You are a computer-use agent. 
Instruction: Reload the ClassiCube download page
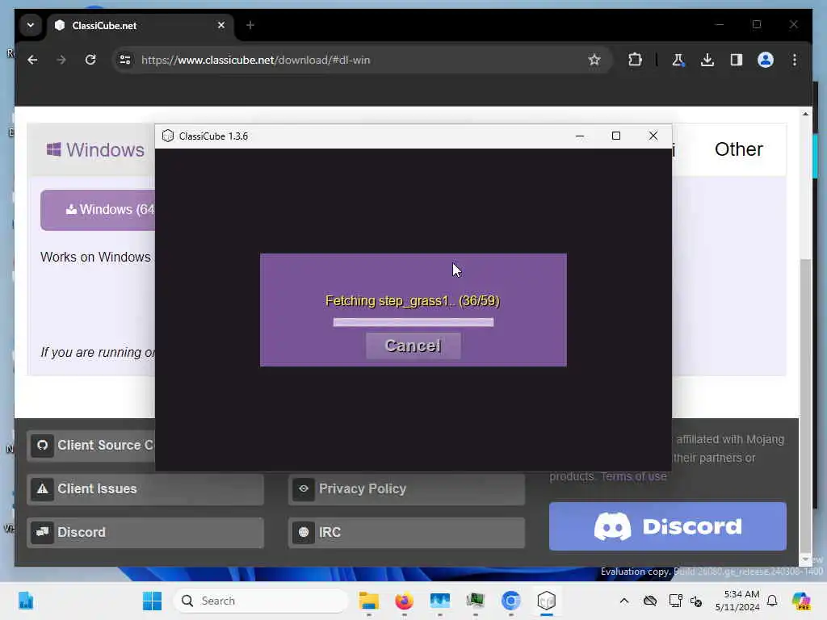(90, 60)
